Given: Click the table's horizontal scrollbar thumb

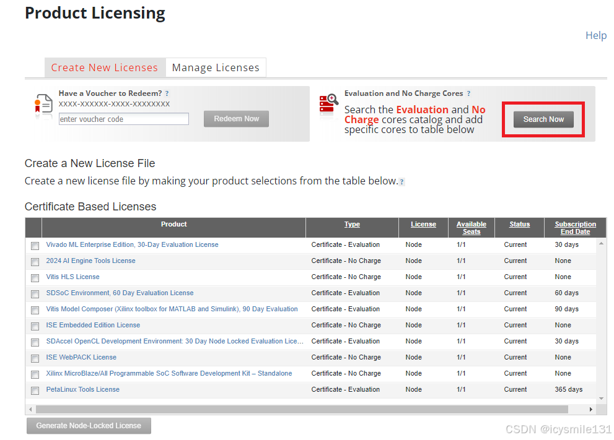Looking at the screenshot, I should [x=302, y=409].
